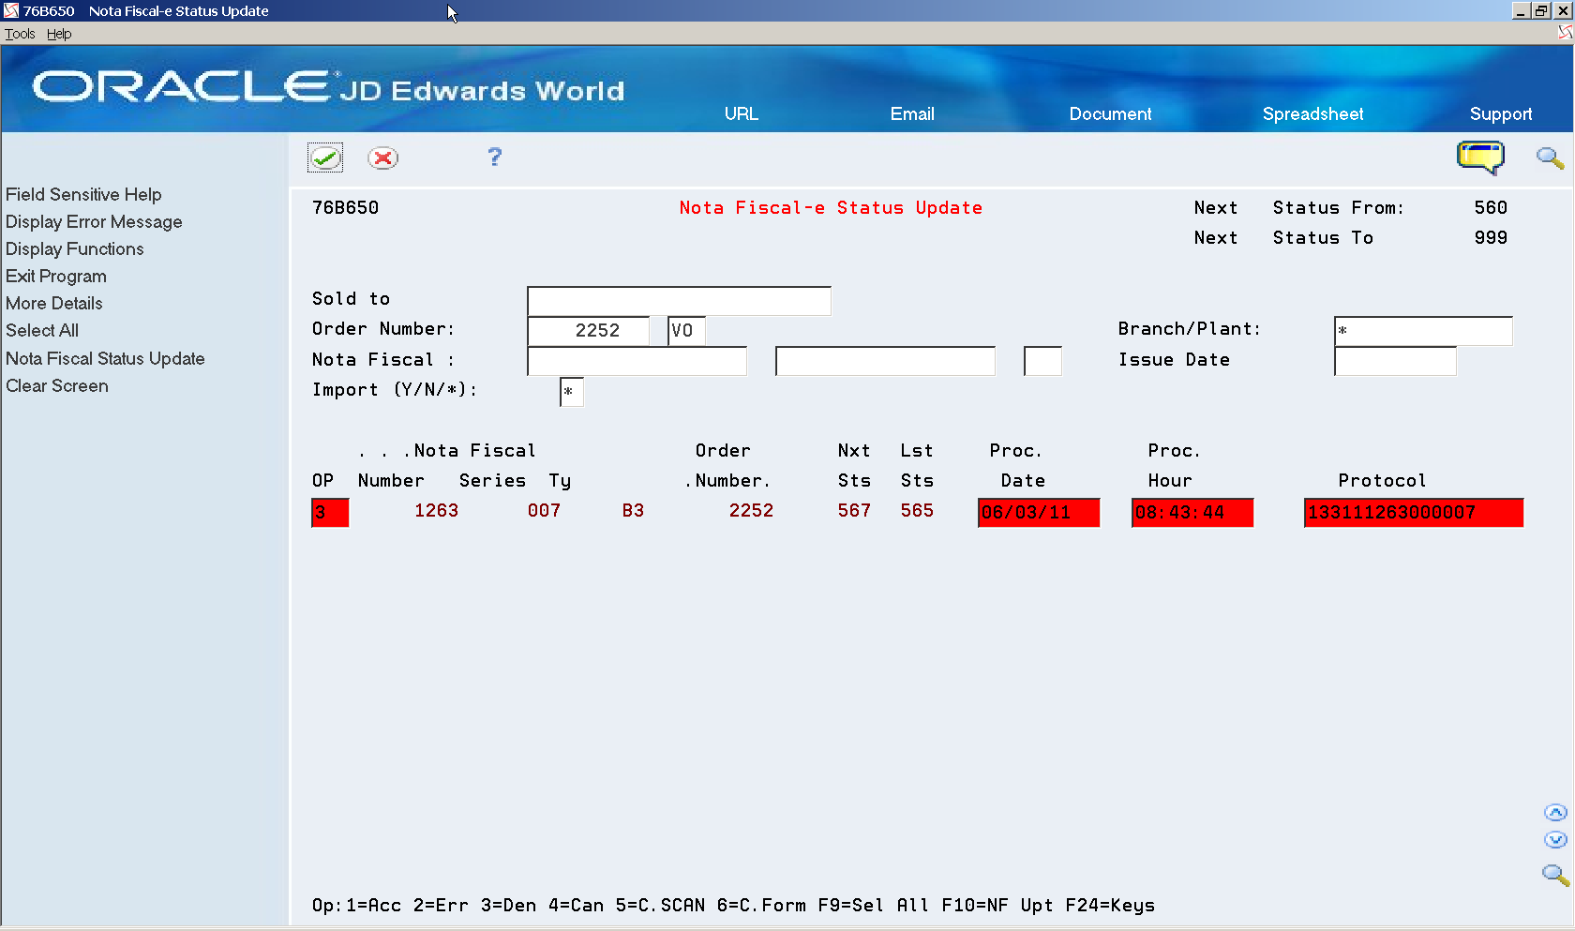Click More Details link

point(54,303)
